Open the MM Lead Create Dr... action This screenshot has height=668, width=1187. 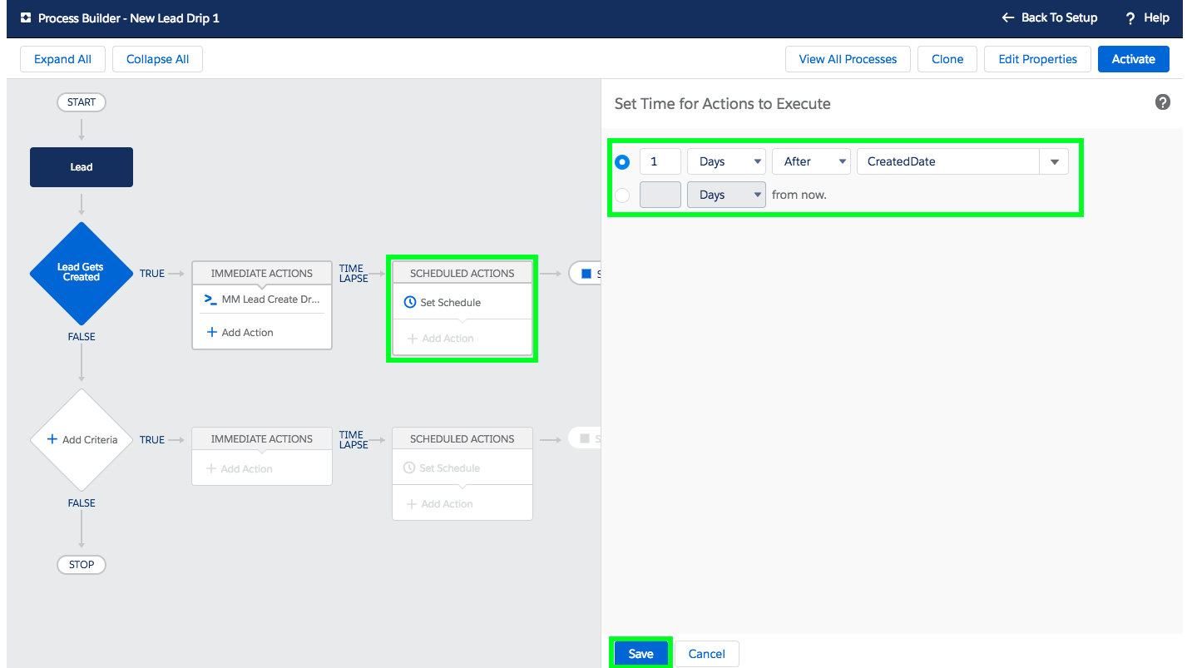point(270,299)
